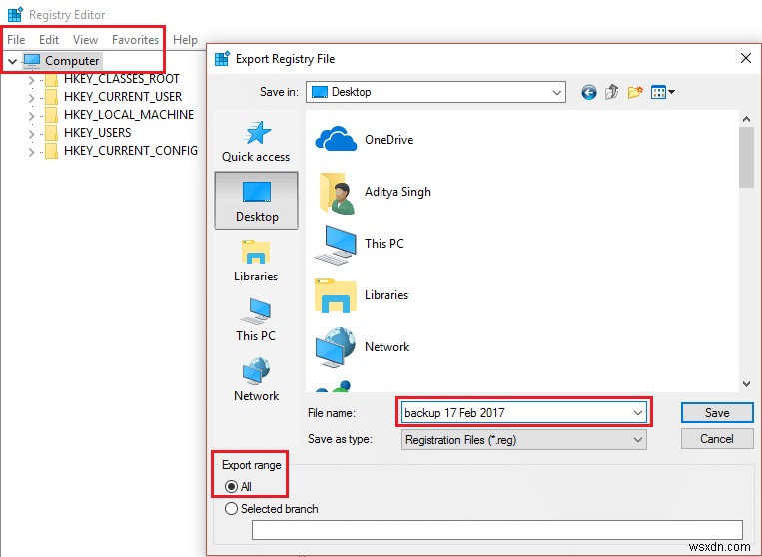This screenshot has height=557, width=762.
Task: Click the HKEY_CURRENT_USER label text
Action: point(123,97)
